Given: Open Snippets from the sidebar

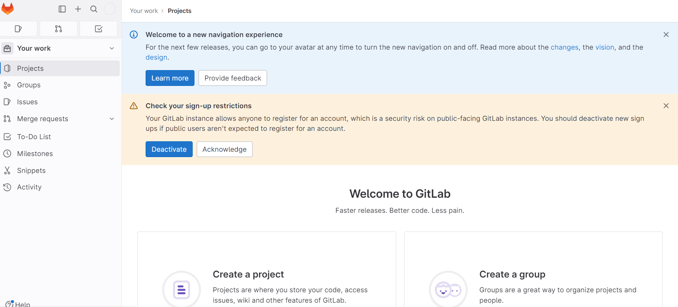Looking at the screenshot, I should point(31,170).
